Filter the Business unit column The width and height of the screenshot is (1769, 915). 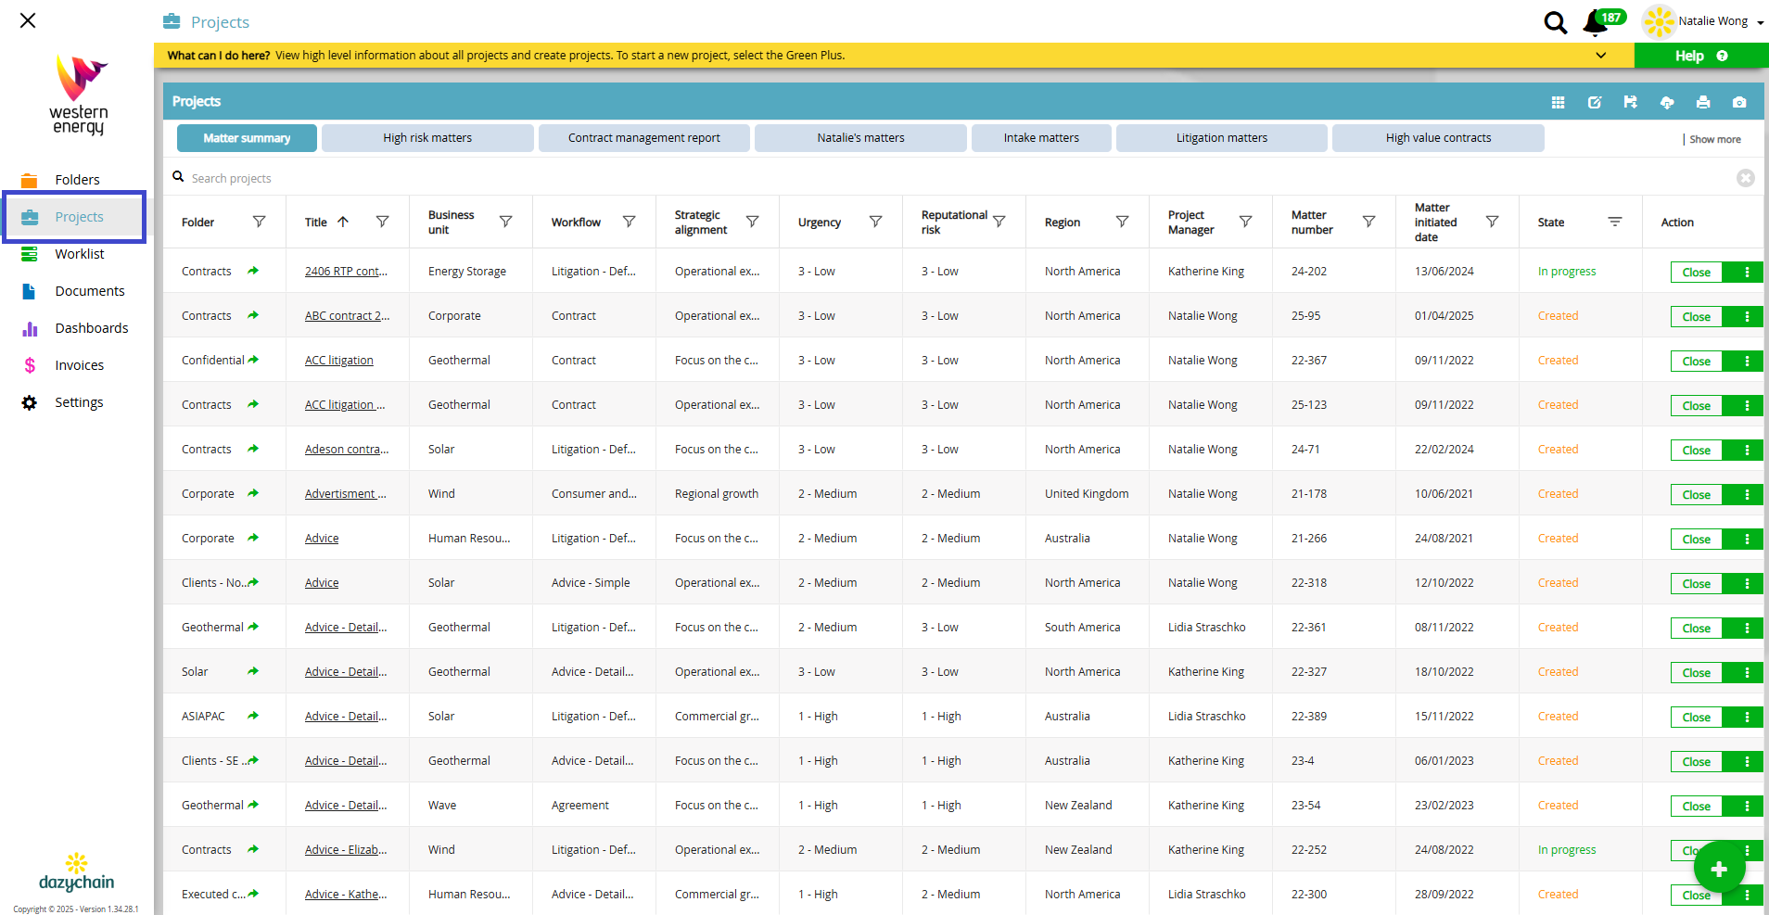pos(505,222)
